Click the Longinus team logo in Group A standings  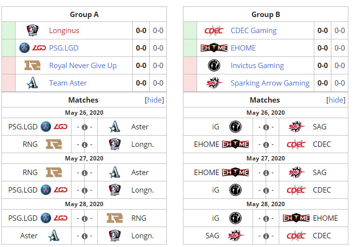click(x=33, y=31)
